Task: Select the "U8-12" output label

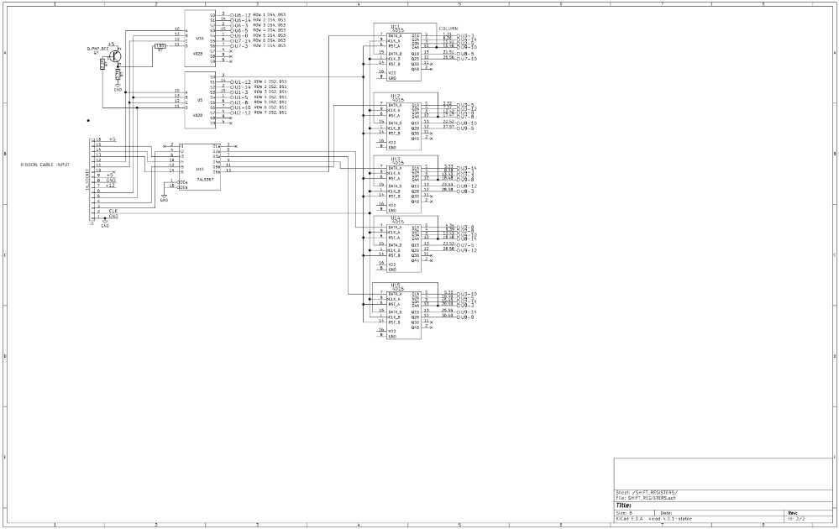Action: tap(468, 186)
